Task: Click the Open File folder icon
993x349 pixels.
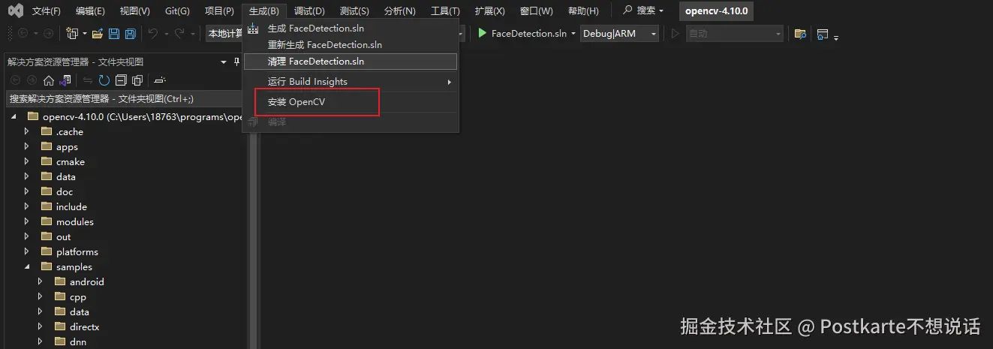Action: click(x=98, y=34)
